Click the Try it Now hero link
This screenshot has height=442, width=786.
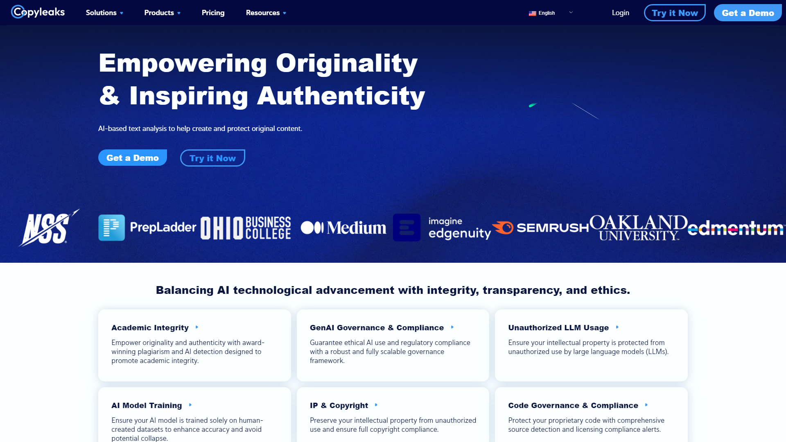(x=212, y=158)
